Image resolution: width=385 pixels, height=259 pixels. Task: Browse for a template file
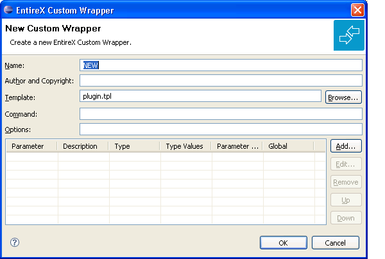343,97
